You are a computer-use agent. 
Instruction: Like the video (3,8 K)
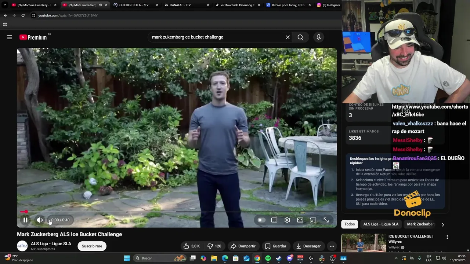click(x=192, y=246)
